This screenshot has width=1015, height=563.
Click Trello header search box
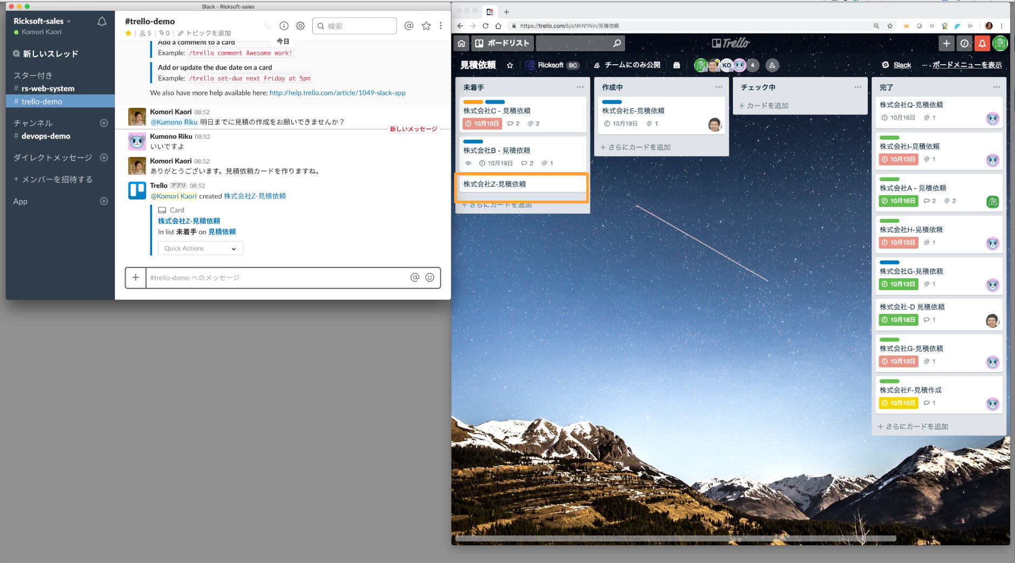(580, 43)
